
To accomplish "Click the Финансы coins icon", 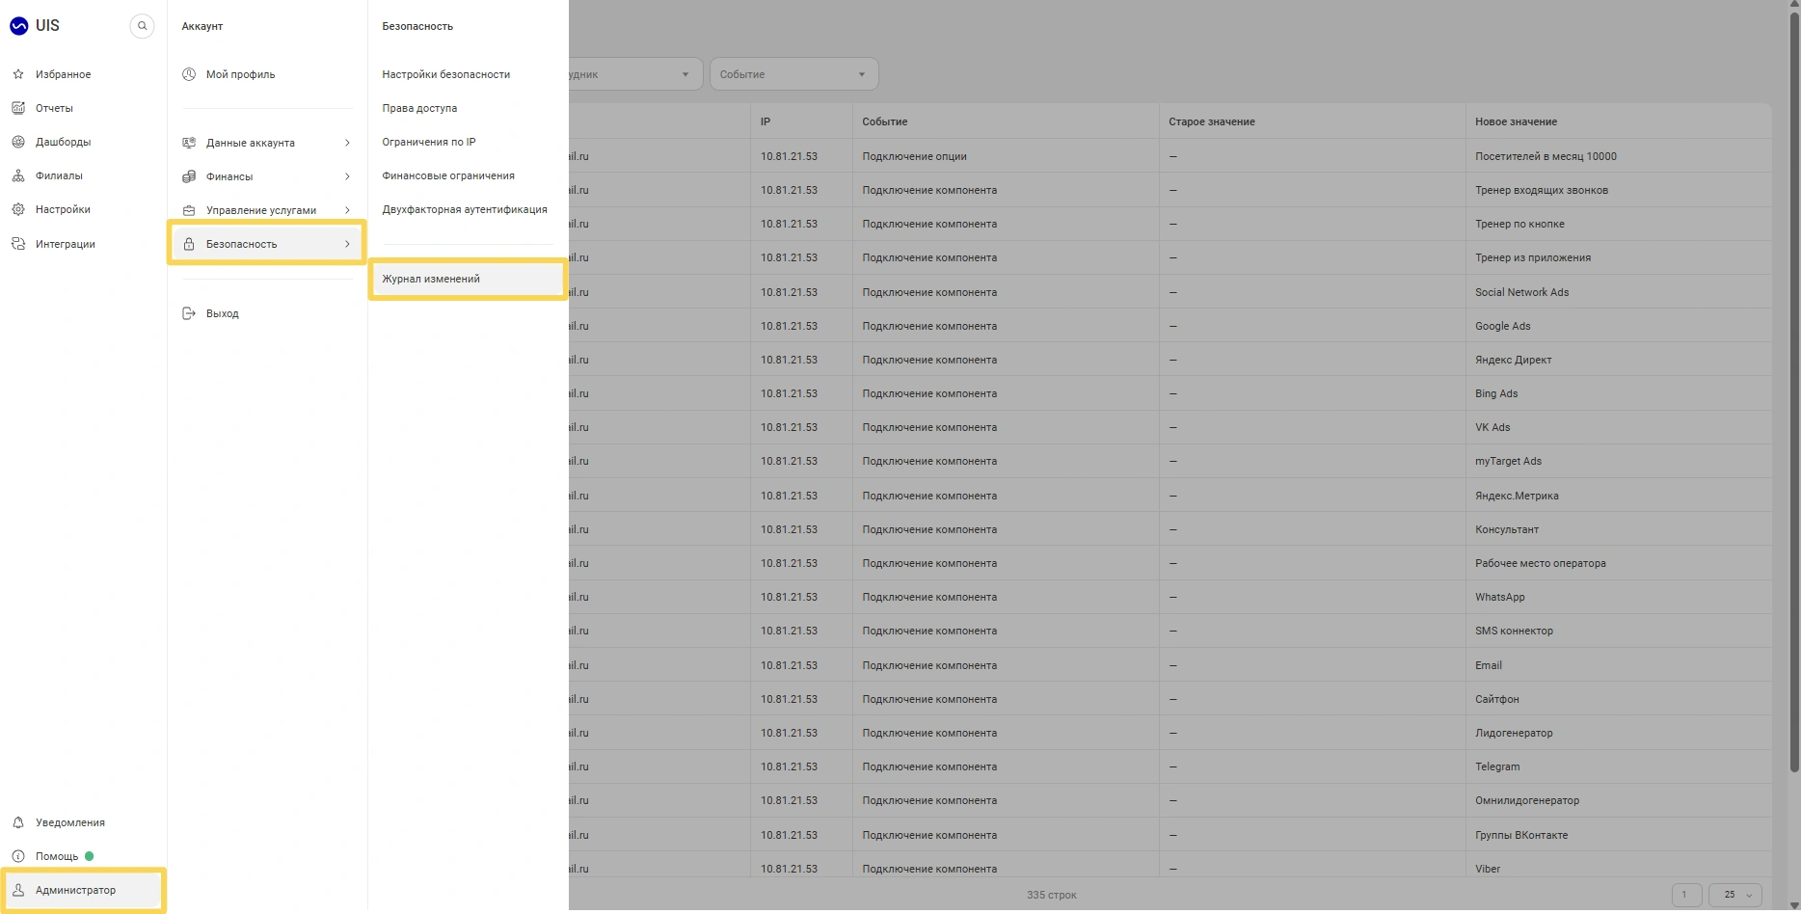I will click(x=189, y=176).
